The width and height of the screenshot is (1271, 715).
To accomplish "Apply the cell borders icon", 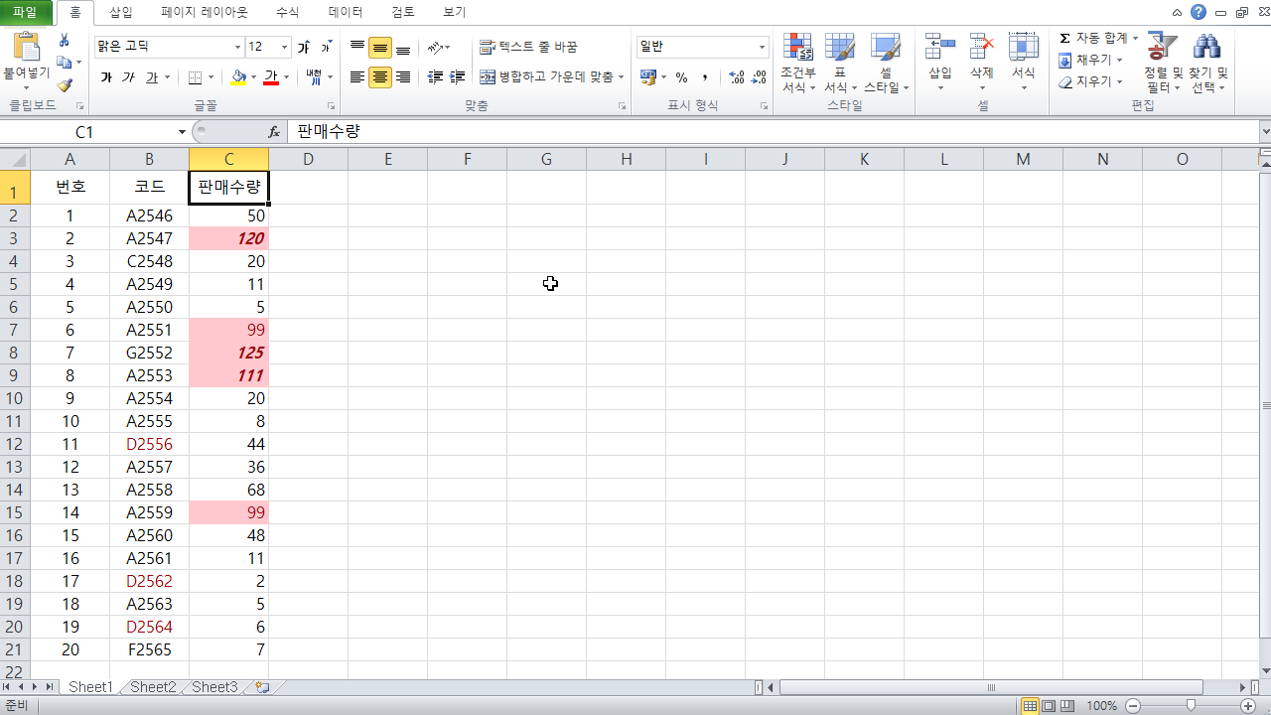I will [196, 77].
